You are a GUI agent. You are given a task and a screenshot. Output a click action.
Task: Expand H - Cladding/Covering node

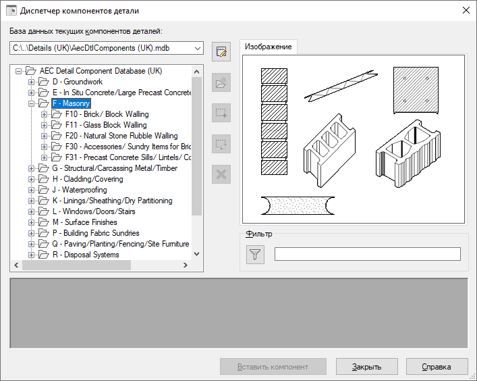(31, 180)
